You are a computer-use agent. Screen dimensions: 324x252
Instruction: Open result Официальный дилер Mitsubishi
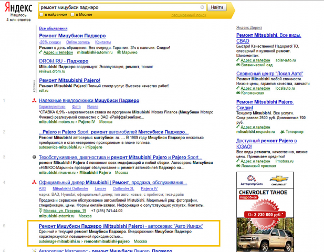pyautogui.click(x=113, y=183)
